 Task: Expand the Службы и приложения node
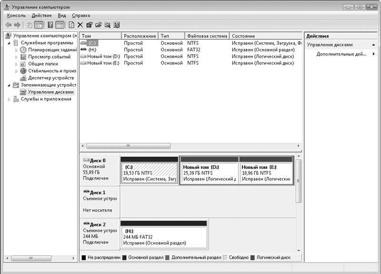[9, 99]
